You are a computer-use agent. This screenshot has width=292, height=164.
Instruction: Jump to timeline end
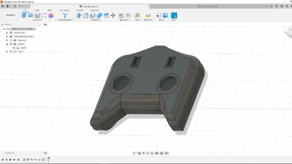pos(18,160)
